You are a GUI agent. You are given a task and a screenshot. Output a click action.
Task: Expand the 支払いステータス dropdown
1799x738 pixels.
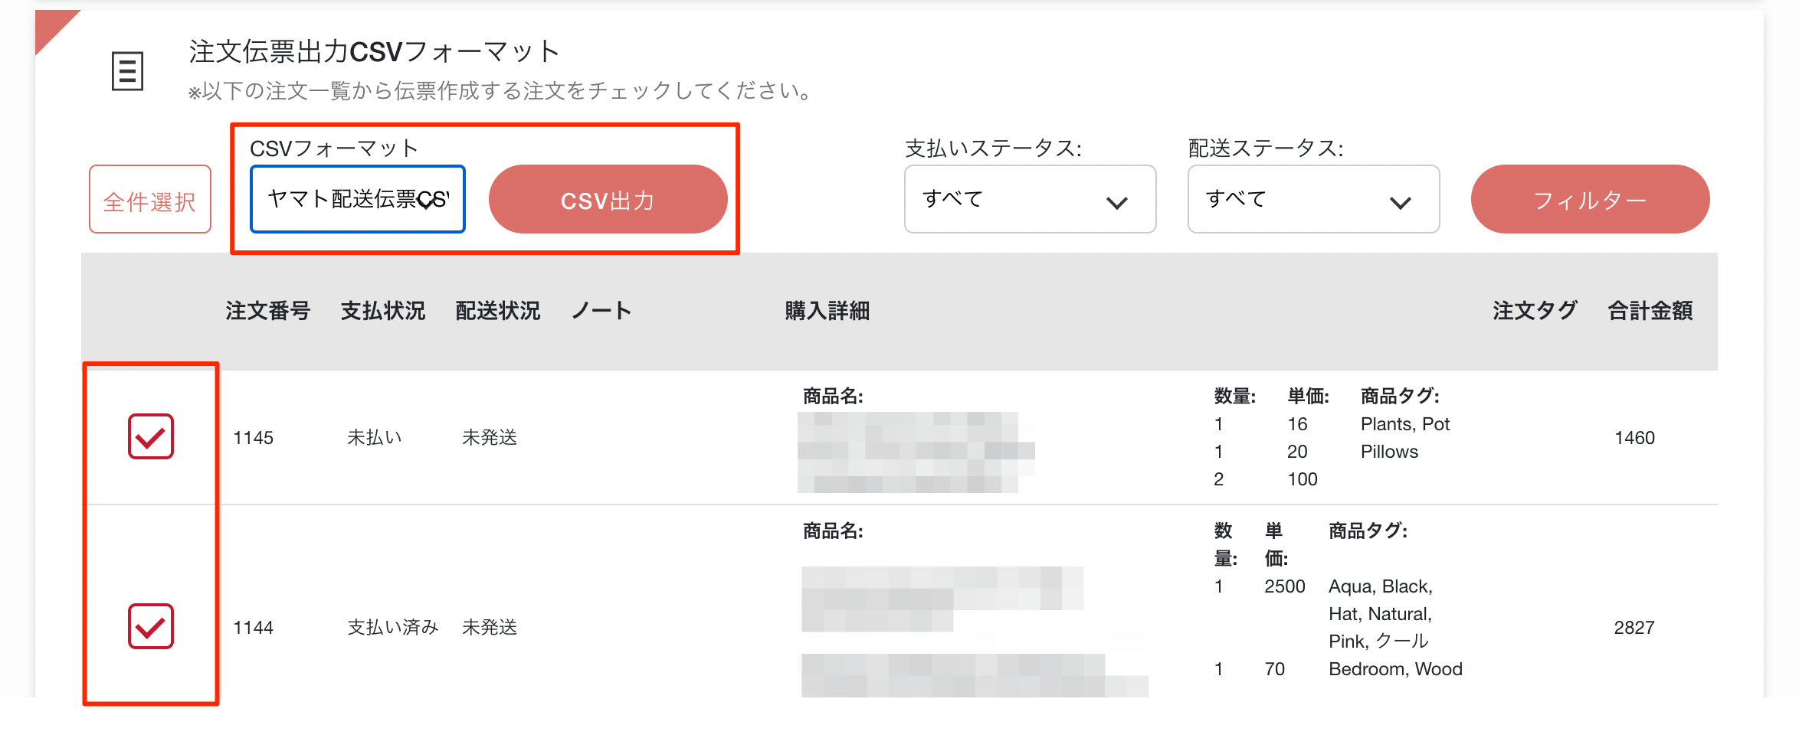click(x=1030, y=199)
